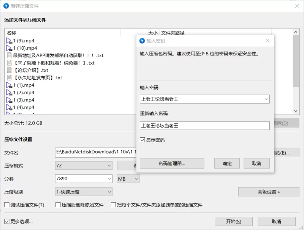Close the 输入密码 dialog with X

click(x=268, y=41)
